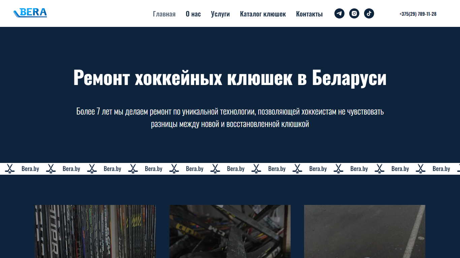This screenshot has width=460, height=258.
Task: Open the TikTok social icon
Action: coord(369,13)
